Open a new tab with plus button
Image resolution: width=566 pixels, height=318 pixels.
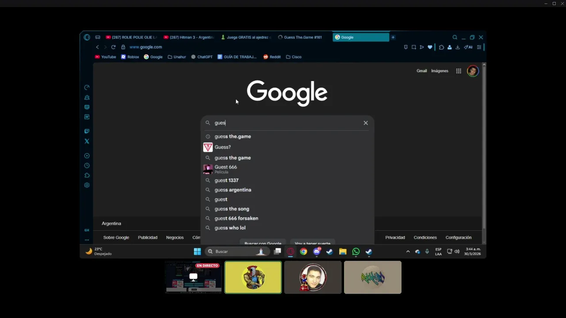(x=393, y=38)
